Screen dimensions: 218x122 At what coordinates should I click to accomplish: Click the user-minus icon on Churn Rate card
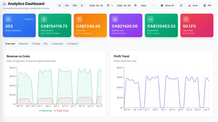(x=186, y=19)
